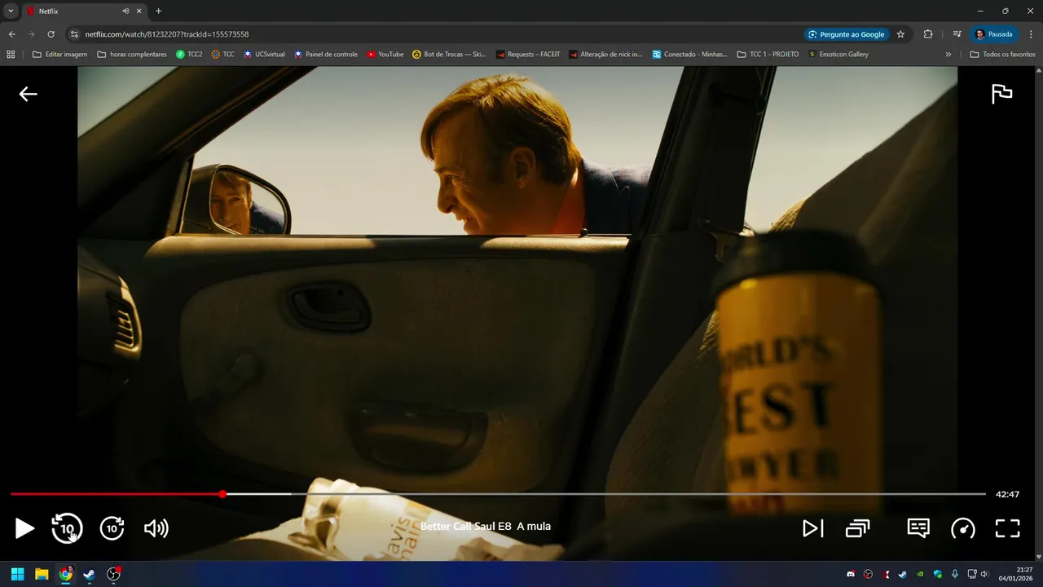Reload the Netflix page

coord(51,34)
